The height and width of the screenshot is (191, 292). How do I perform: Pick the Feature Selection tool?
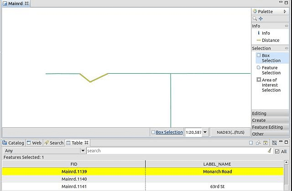[269, 70]
